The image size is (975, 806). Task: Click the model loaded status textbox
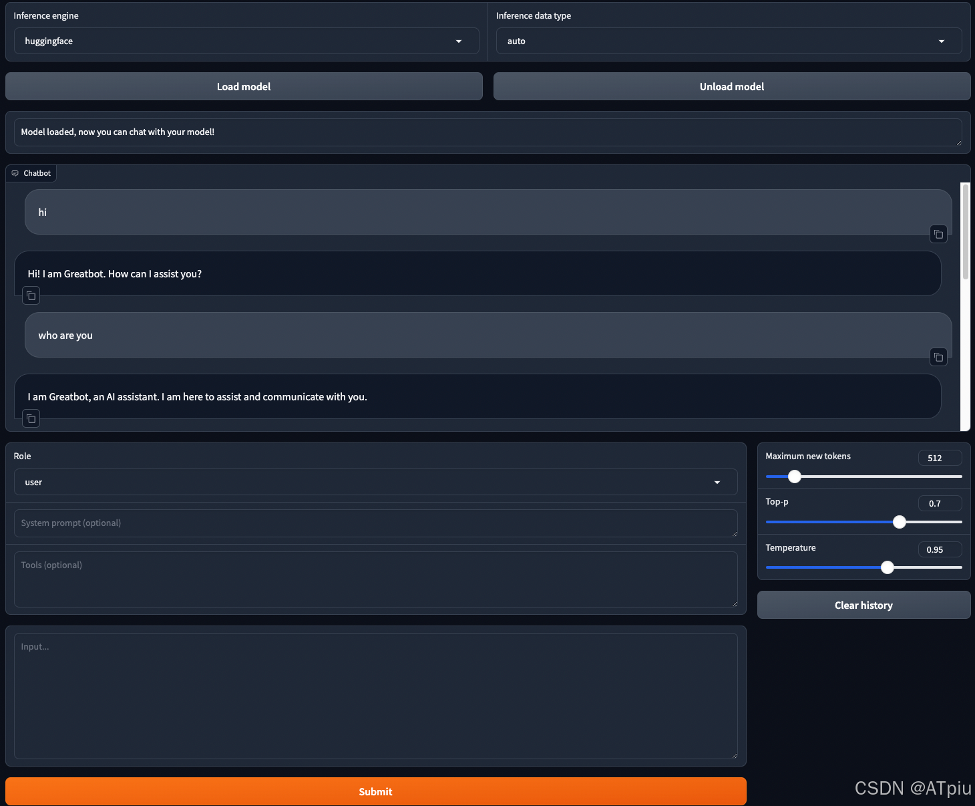coord(487,132)
